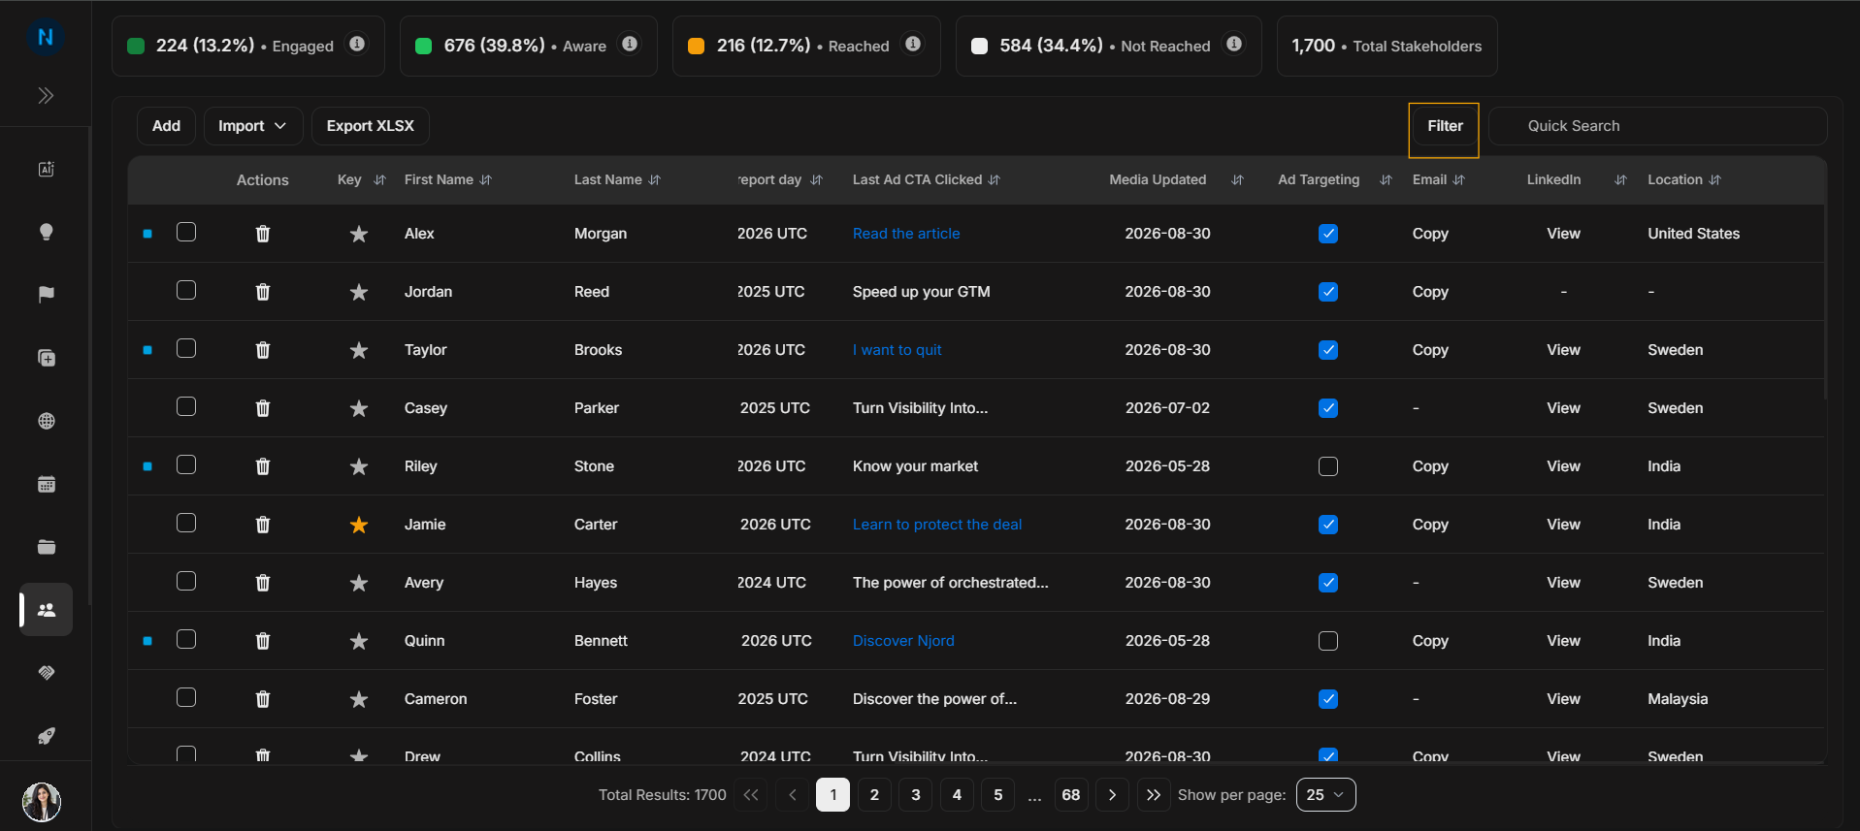Go to page 3
This screenshot has height=831, width=1860.
(x=916, y=795)
